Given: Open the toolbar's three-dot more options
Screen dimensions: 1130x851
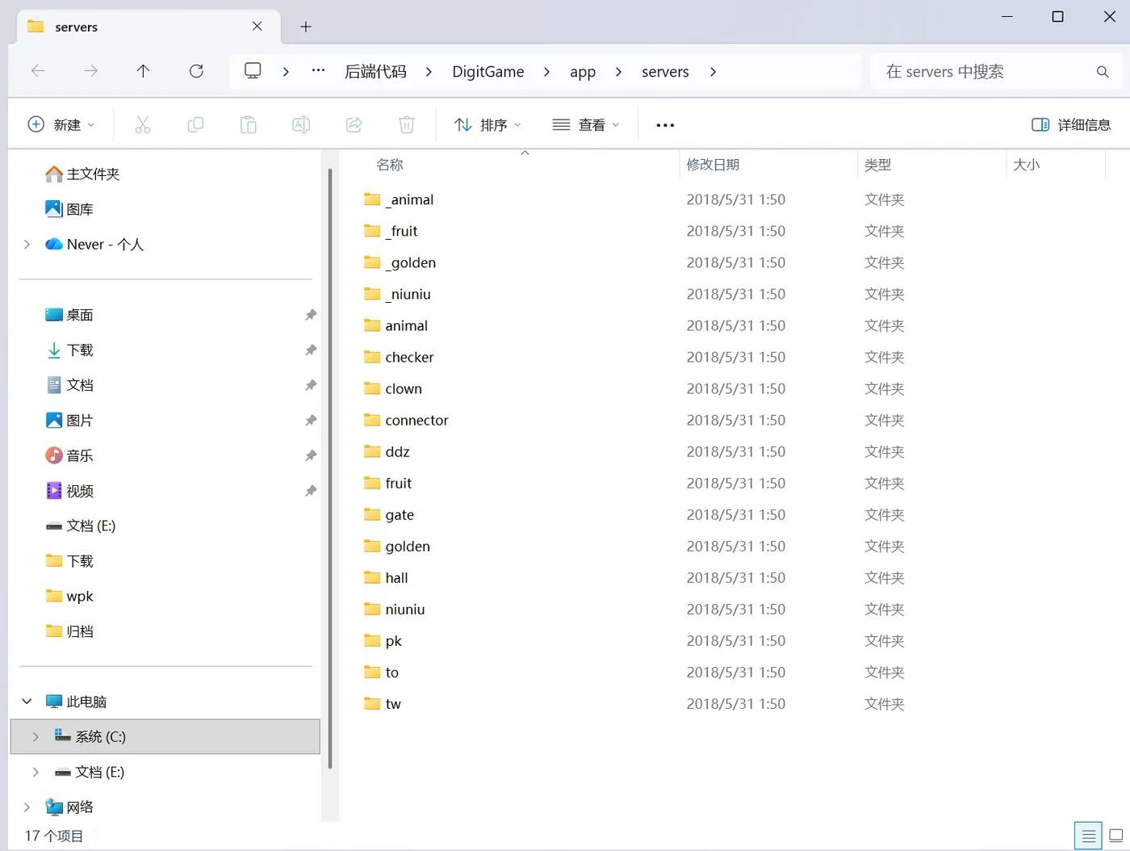Looking at the screenshot, I should point(665,125).
